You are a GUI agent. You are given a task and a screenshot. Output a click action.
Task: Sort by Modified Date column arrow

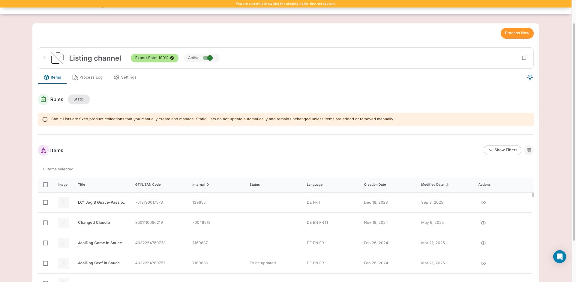[x=447, y=185]
